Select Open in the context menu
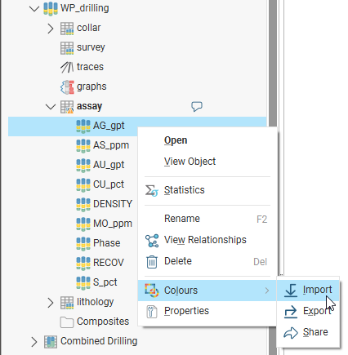The width and height of the screenshot is (348, 355). tap(176, 140)
